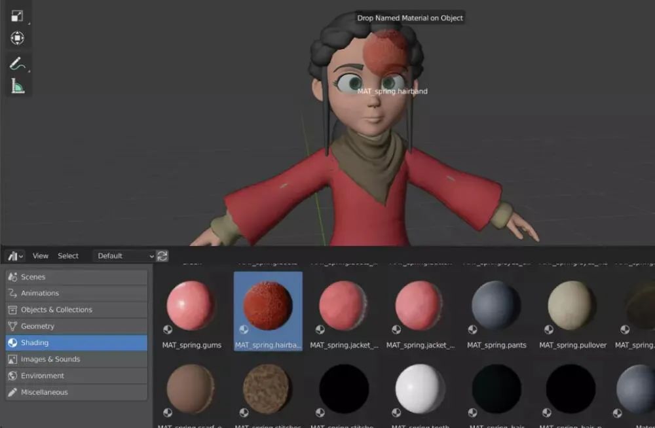Select the Measure ruler tool
This screenshot has width=655, height=428.
pos(17,86)
